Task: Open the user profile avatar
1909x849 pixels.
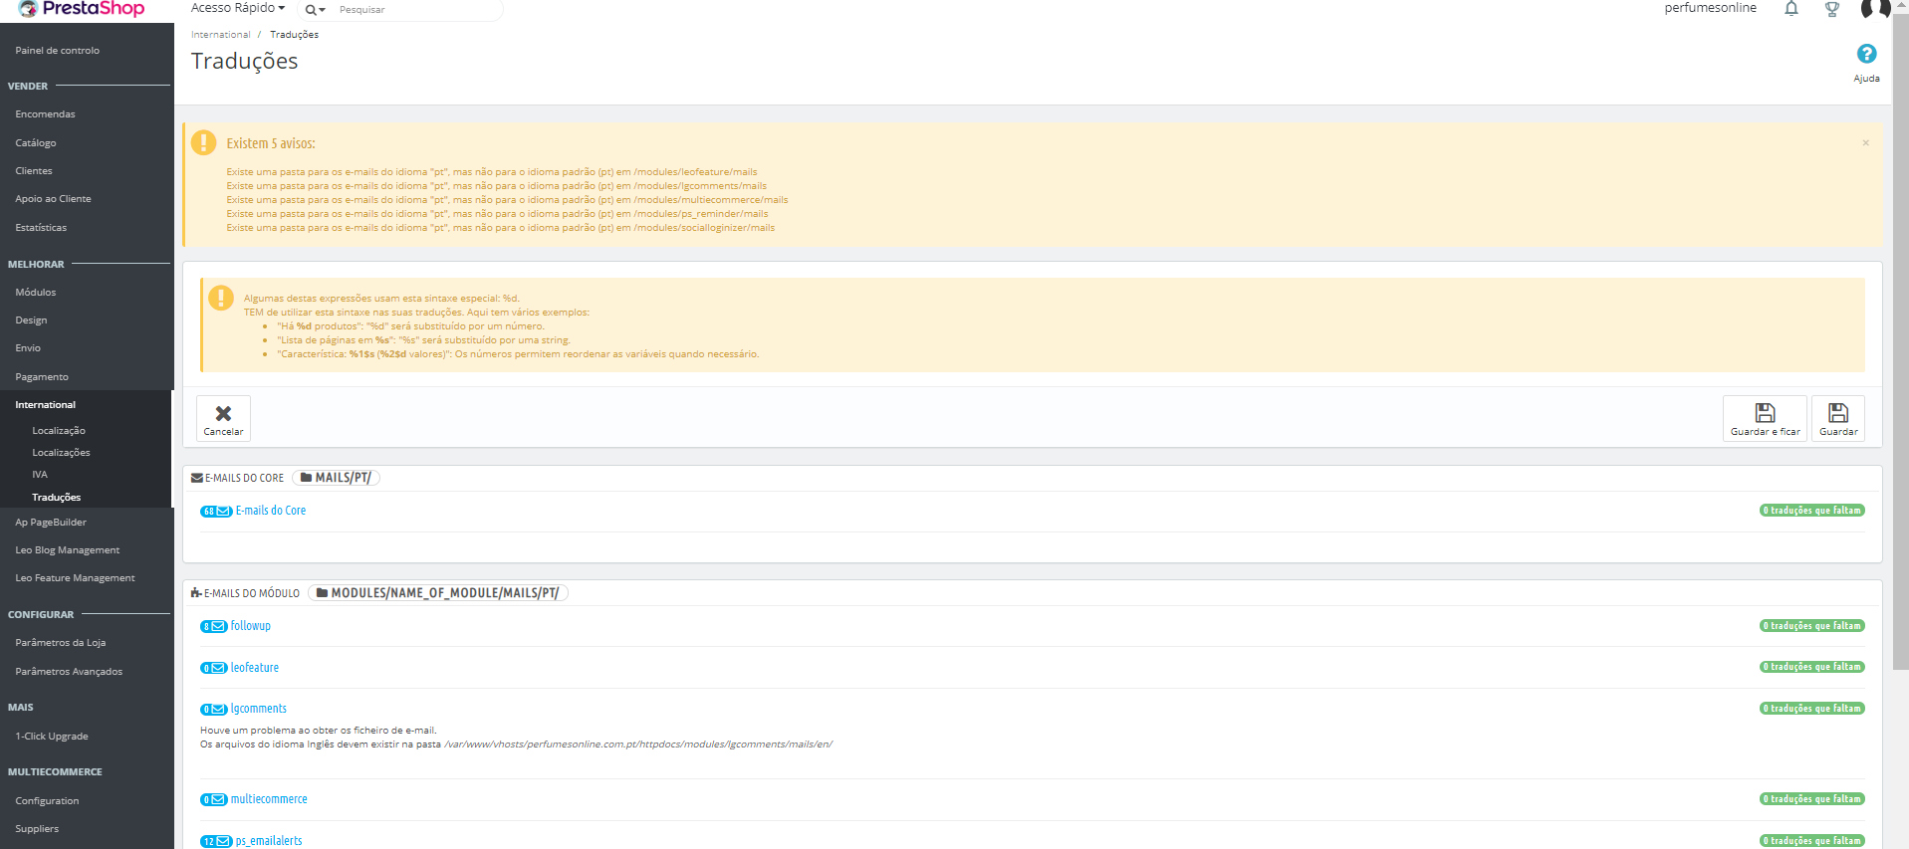Action: [x=1875, y=9]
